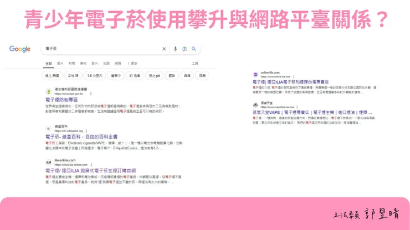Open the 理亞ILIA 拋棄式電子菸在線訂購官網 link

coord(90,171)
